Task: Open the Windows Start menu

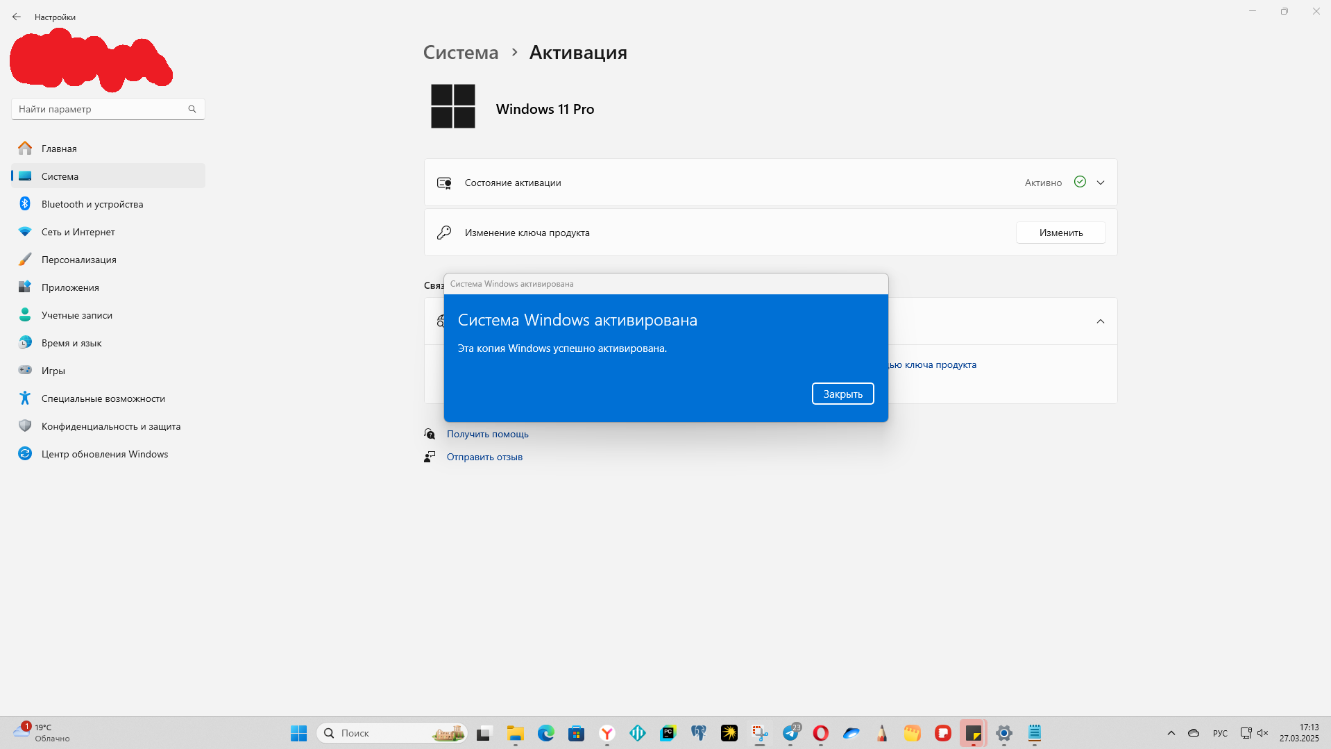Action: pos(299,733)
